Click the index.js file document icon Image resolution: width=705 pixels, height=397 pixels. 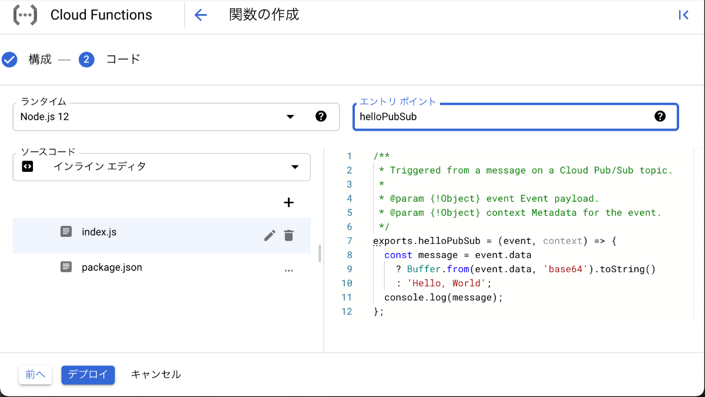coord(66,232)
